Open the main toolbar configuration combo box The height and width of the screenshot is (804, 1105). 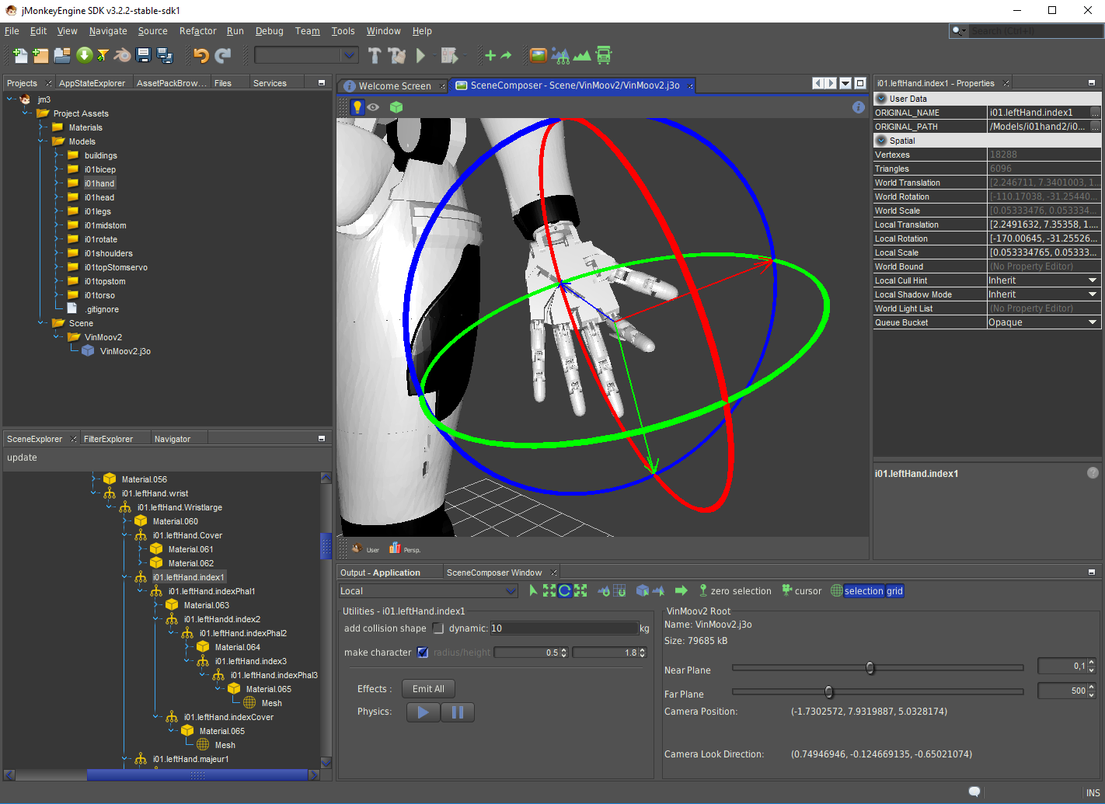tap(306, 55)
